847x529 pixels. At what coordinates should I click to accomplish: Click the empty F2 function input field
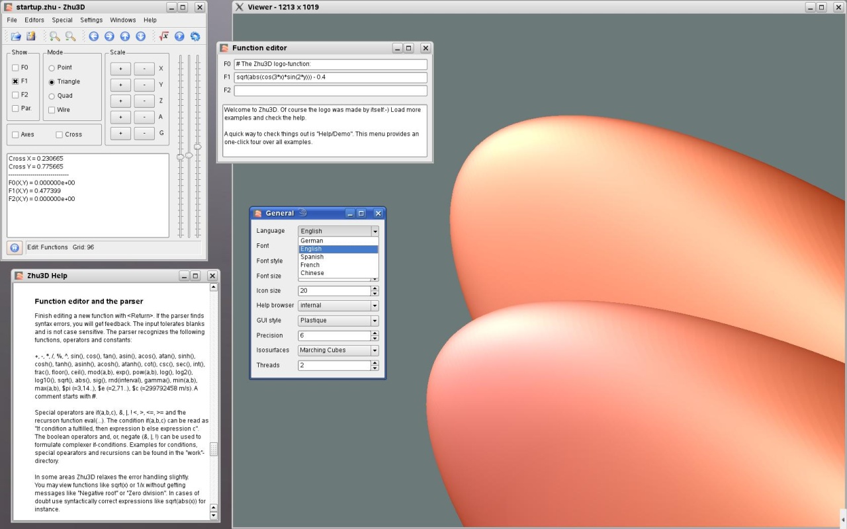(x=330, y=91)
